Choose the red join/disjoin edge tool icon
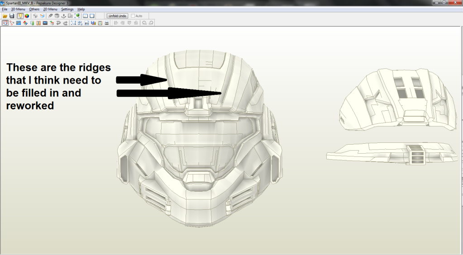This screenshot has height=255, width=463. pyautogui.click(x=12, y=23)
